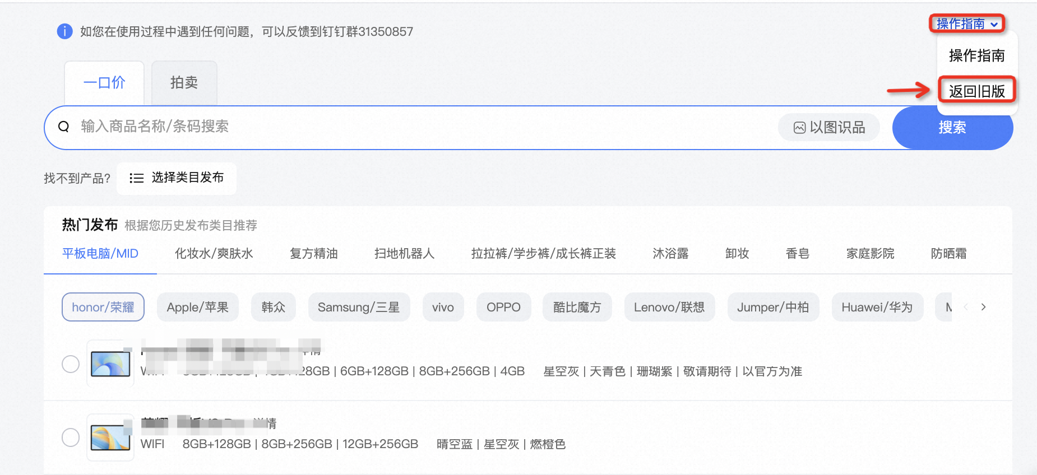This screenshot has width=1037, height=475.
Task: Click the 找不到产品? label
Action: tap(77, 179)
